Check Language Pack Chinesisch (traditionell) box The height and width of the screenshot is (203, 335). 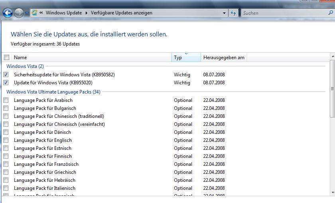(6, 116)
